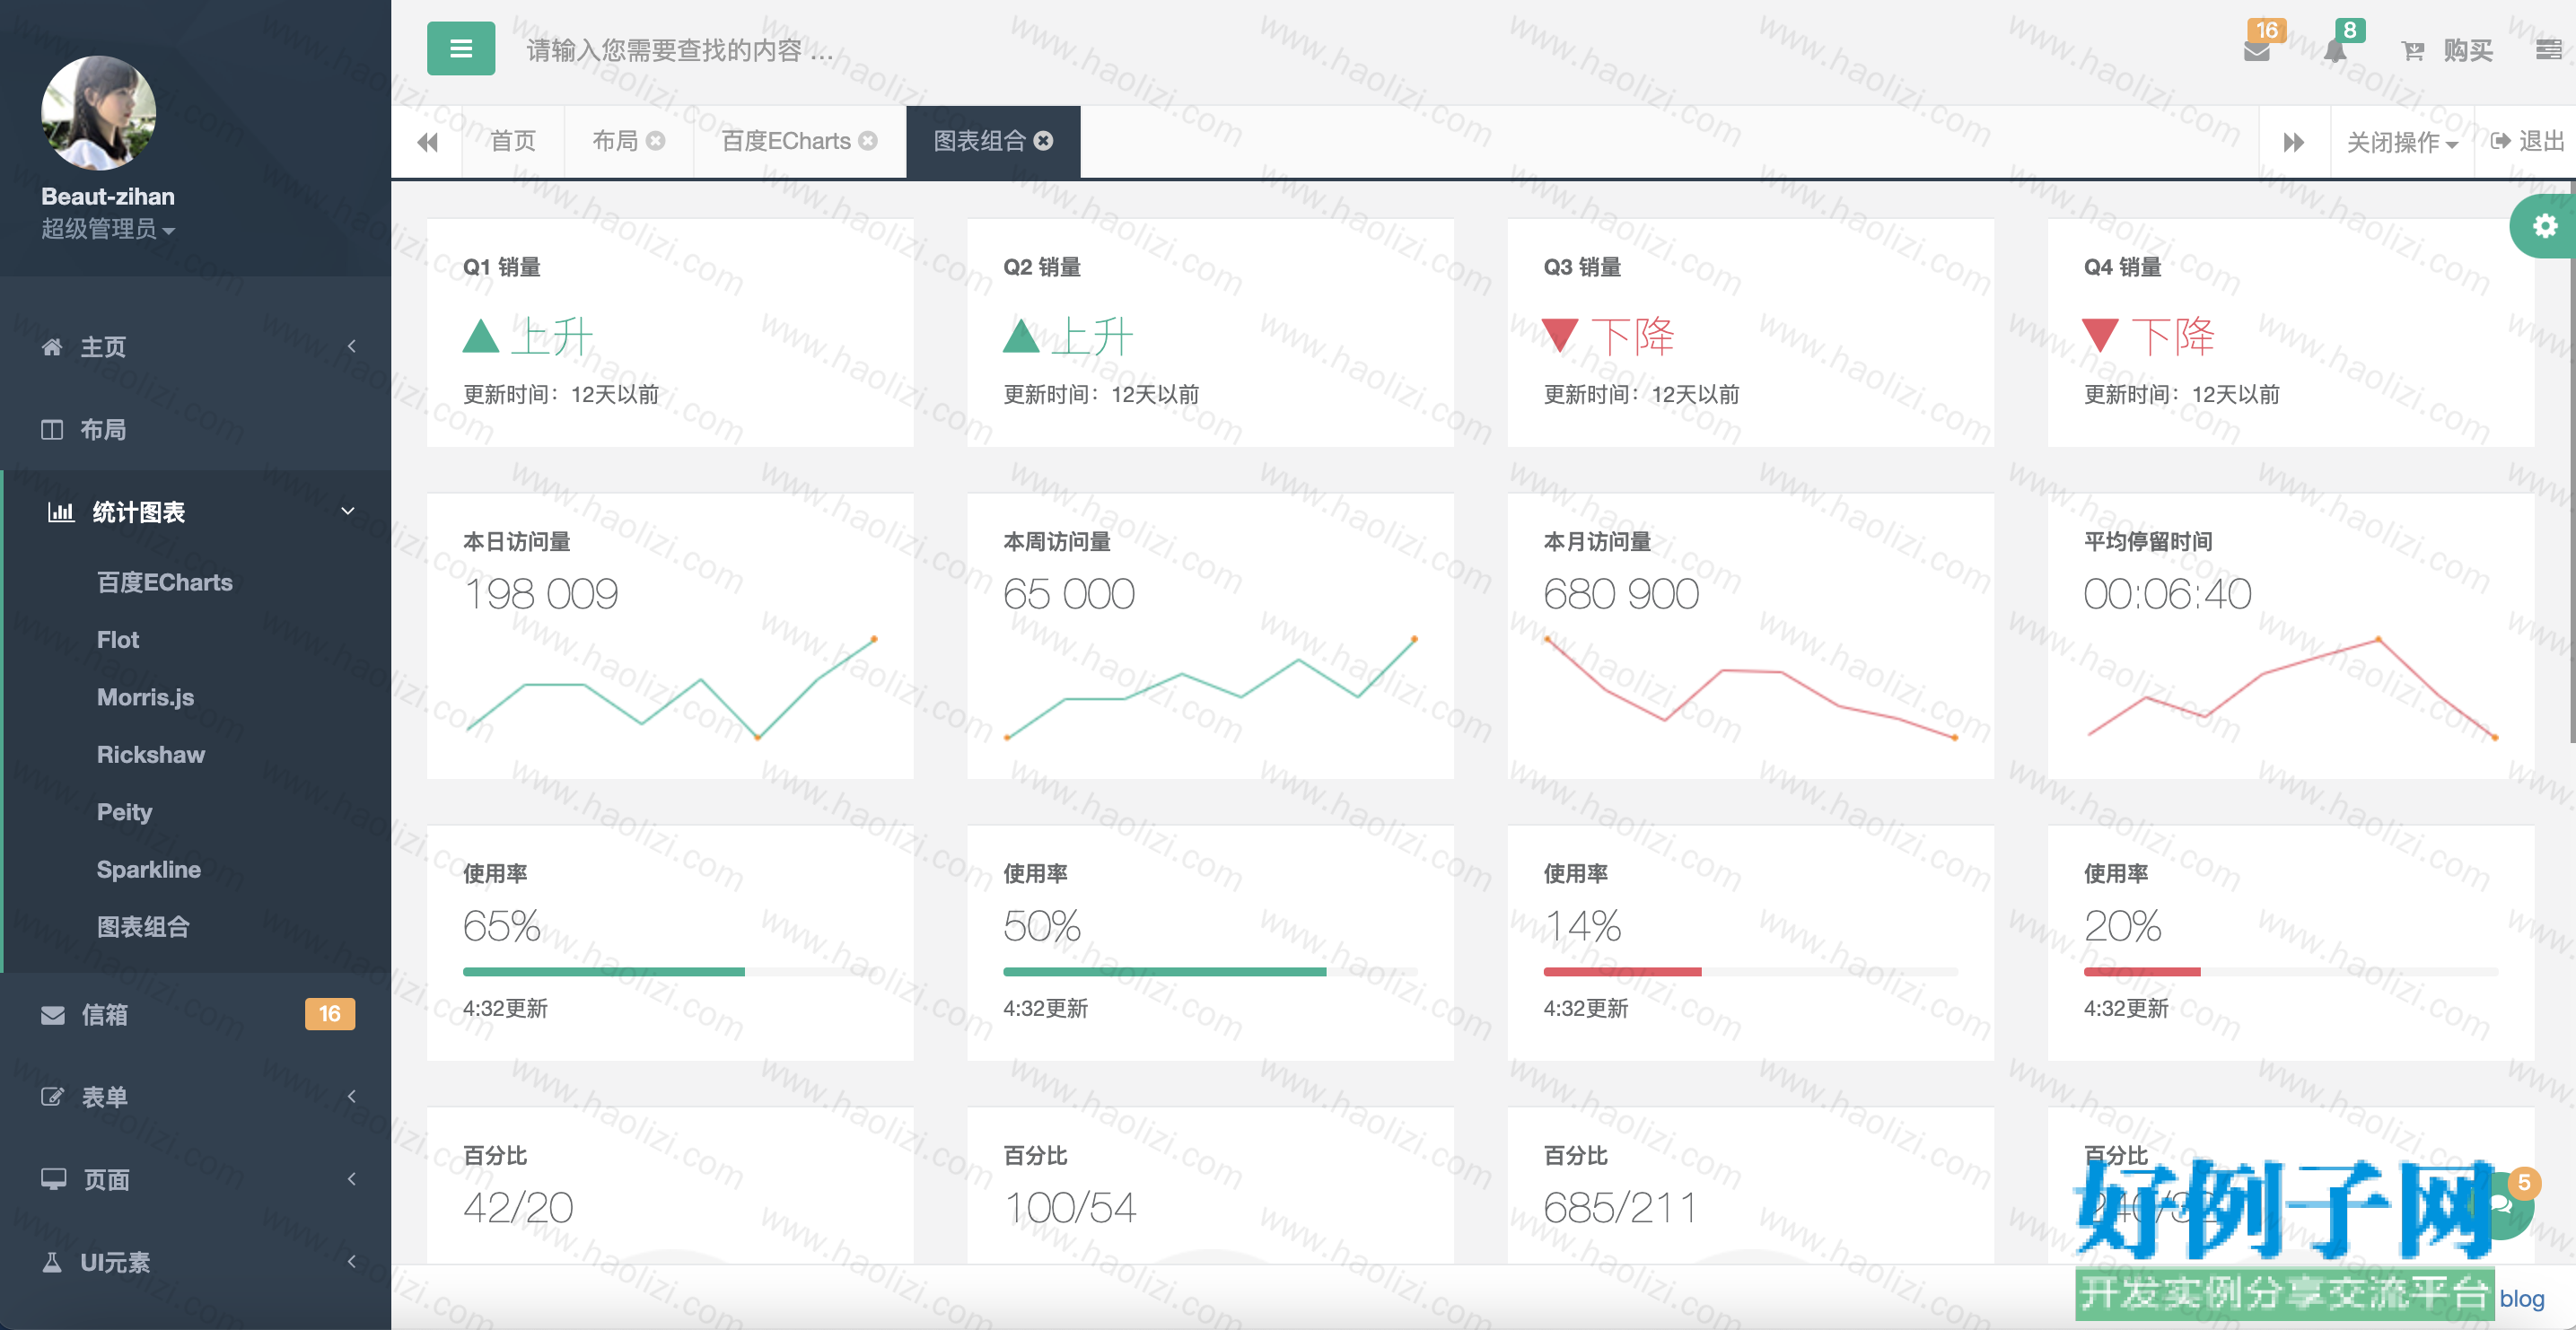Image resolution: width=2576 pixels, height=1330 pixels.
Task: Click the envelope icon beside 信箱
Action: (53, 1014)
